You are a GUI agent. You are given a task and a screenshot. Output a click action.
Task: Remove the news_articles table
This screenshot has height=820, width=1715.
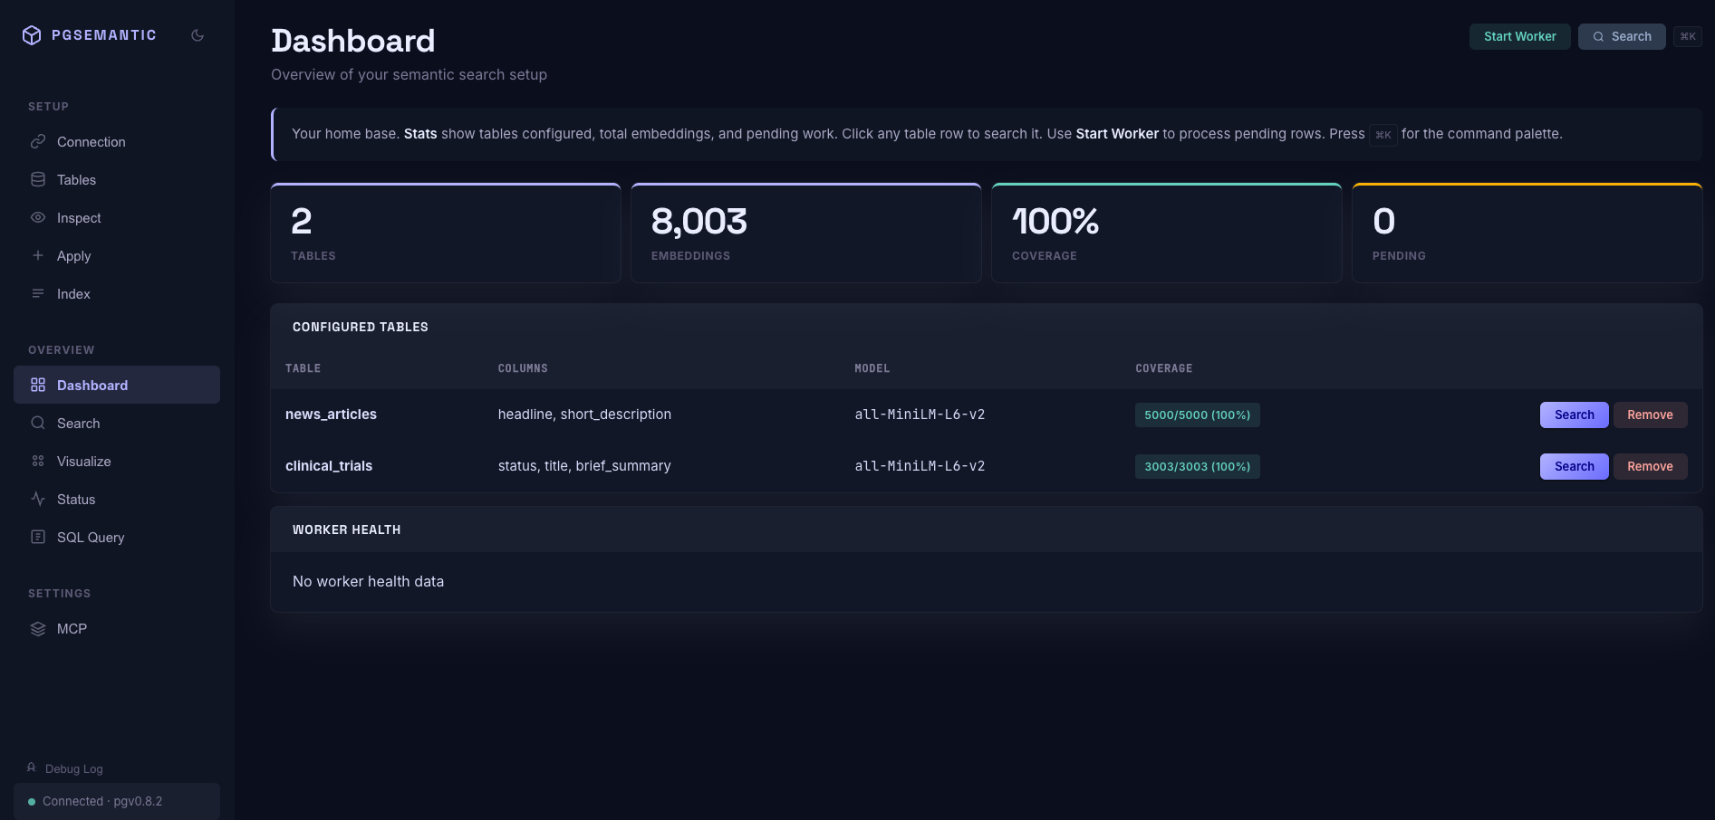1651,415
